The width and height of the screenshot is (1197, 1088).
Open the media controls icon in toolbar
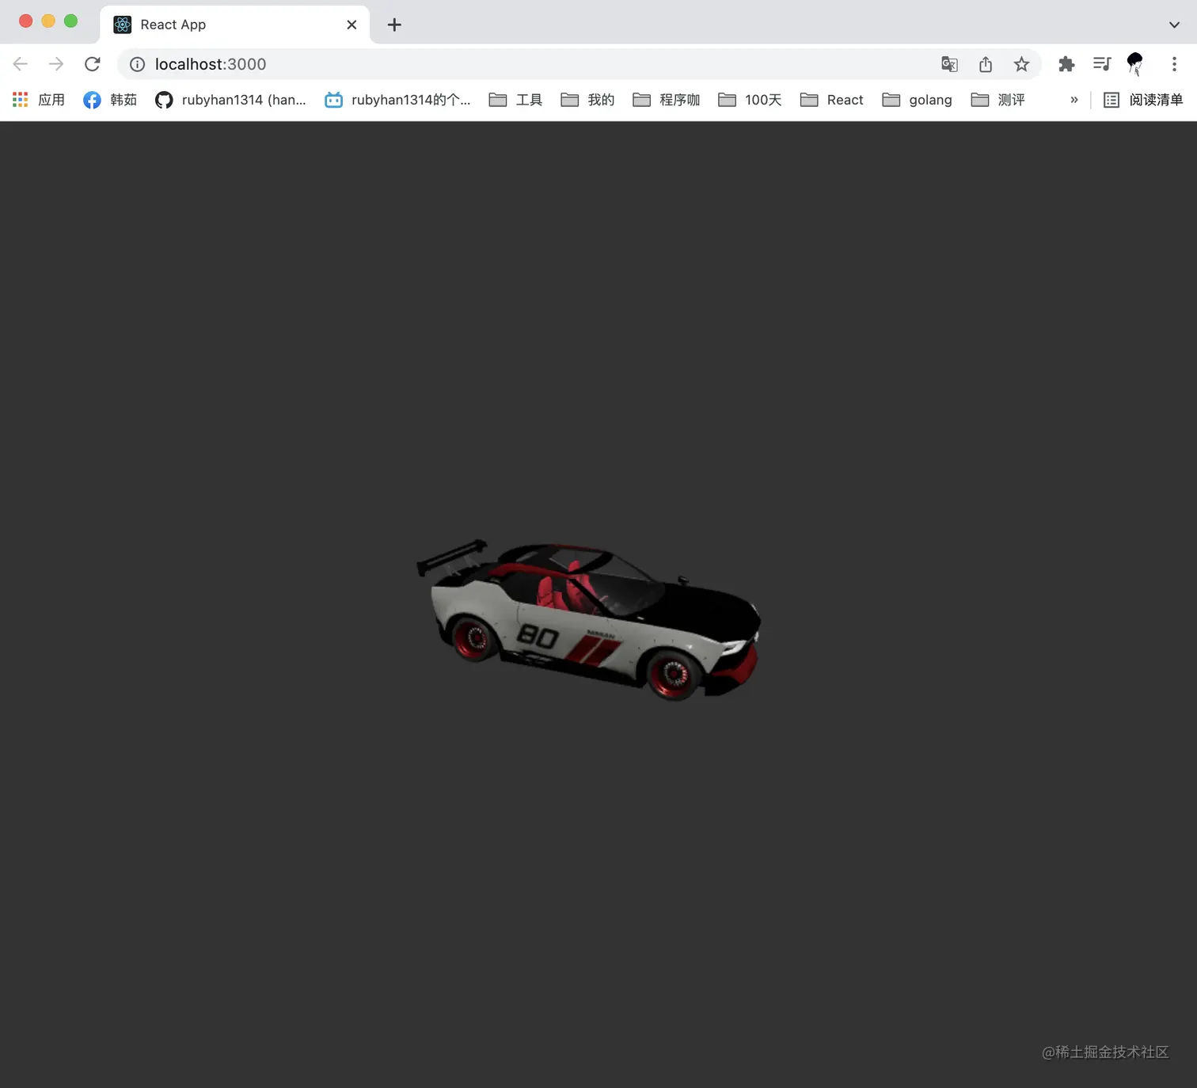coord(1101,64)
